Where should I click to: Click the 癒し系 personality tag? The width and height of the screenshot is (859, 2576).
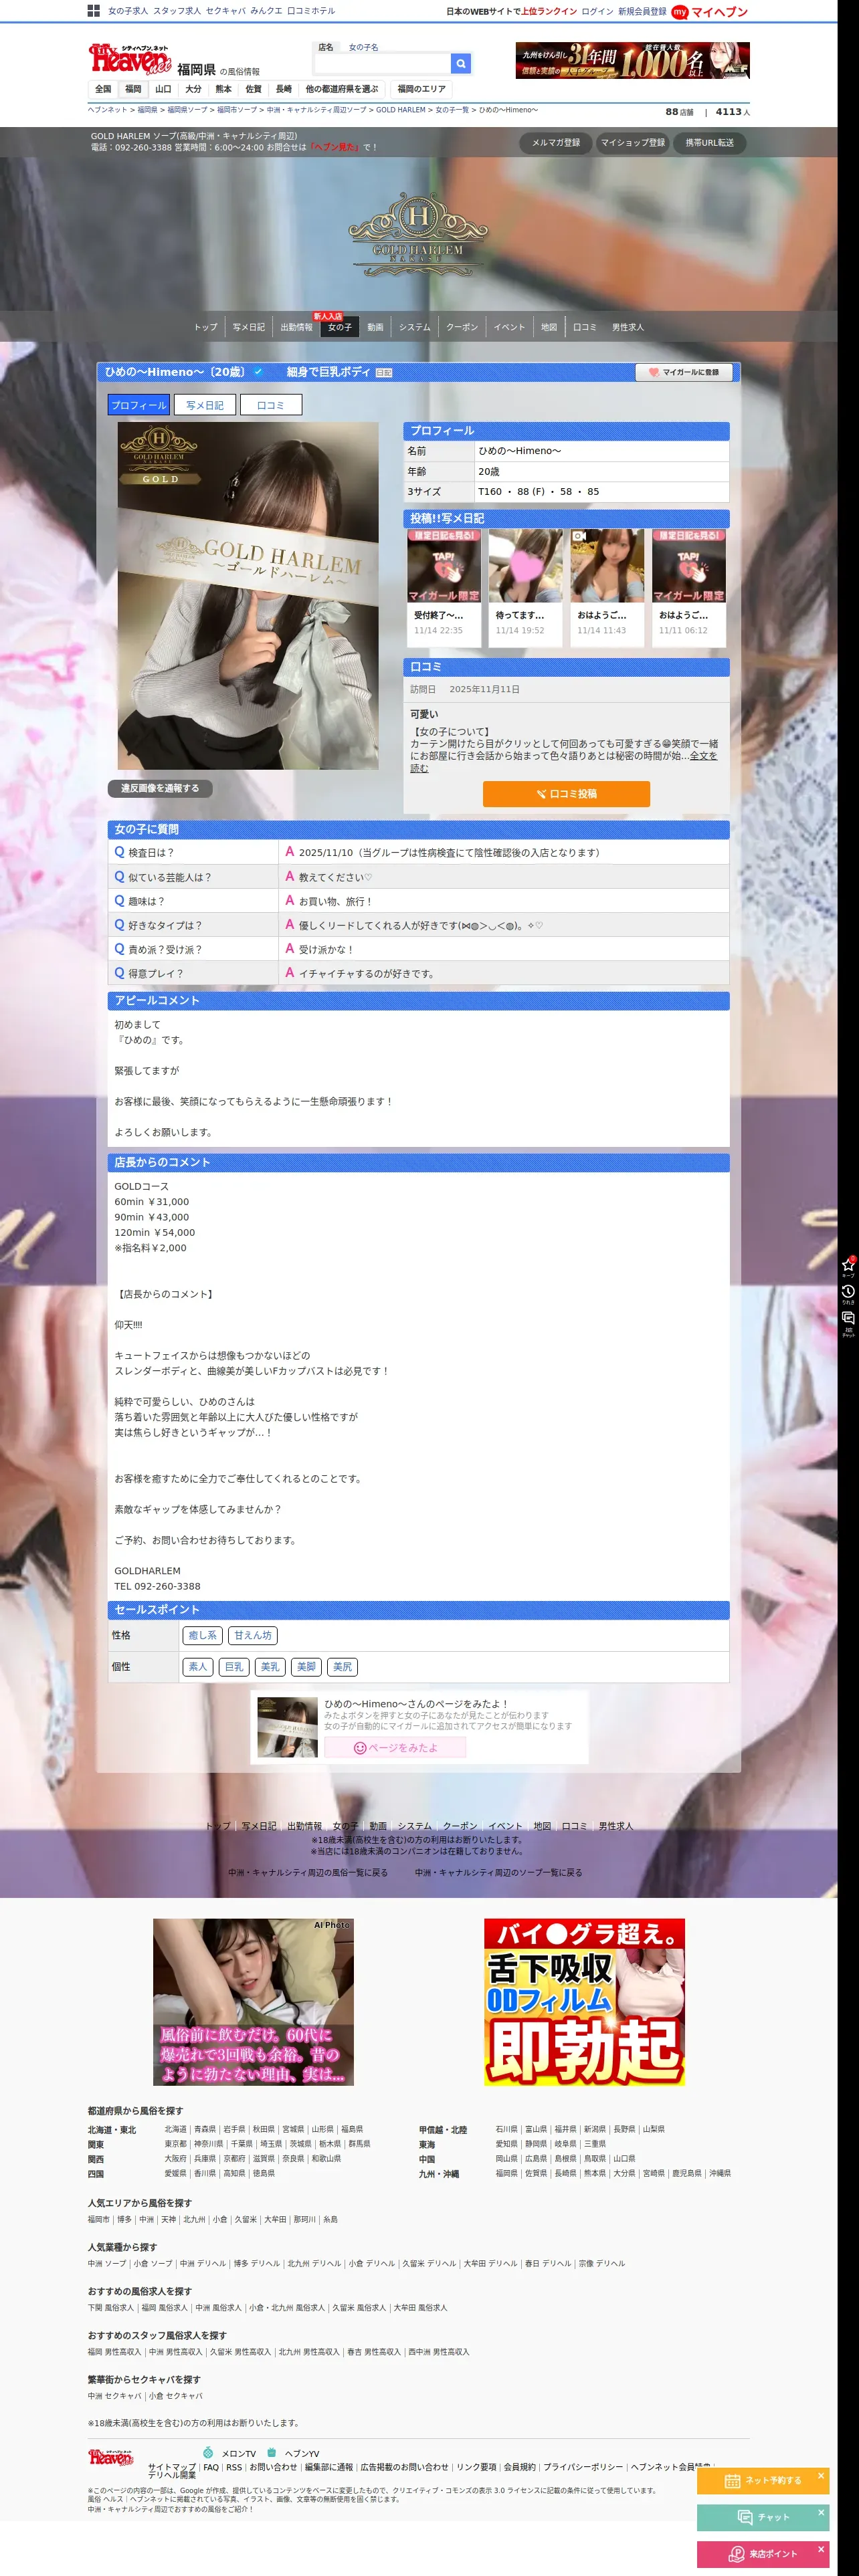tap(203, 1635)
